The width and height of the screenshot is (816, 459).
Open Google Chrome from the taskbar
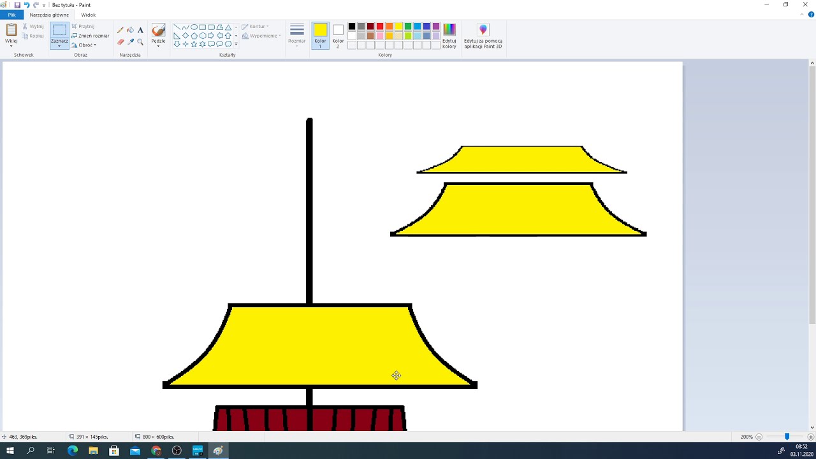tap(156, 451)
